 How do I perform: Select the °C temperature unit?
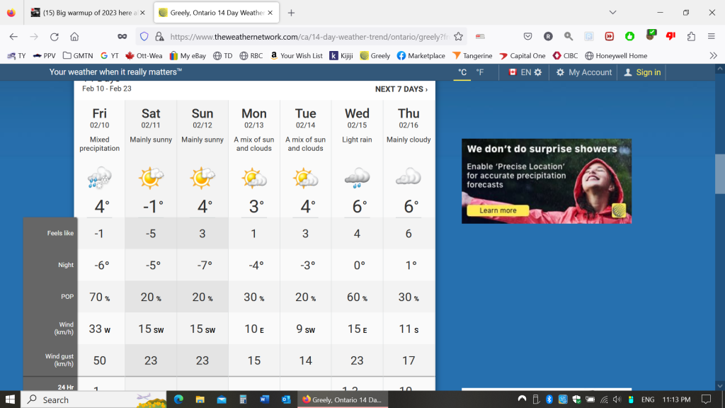coord(462,72)
